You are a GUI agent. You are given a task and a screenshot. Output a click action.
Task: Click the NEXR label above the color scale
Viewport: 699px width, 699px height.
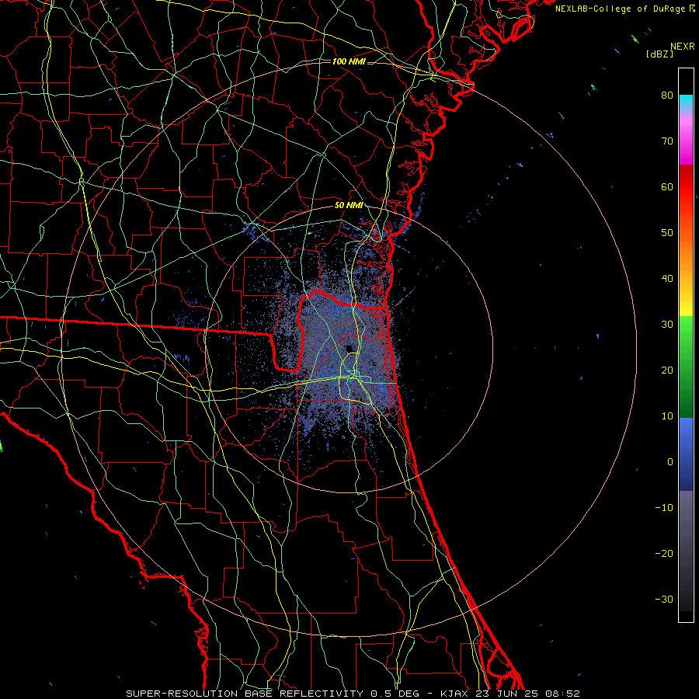coord(682,47)
